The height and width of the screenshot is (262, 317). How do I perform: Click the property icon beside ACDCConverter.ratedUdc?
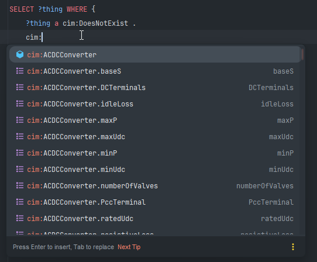20,218
